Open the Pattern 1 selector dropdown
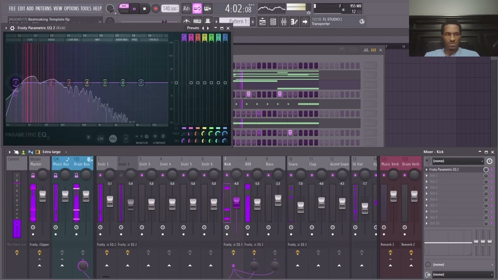This screenshot has width=498, height=280. (234, 21)
